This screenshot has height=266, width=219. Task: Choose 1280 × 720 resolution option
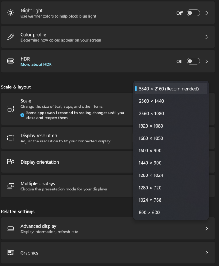tap(171, 188)
